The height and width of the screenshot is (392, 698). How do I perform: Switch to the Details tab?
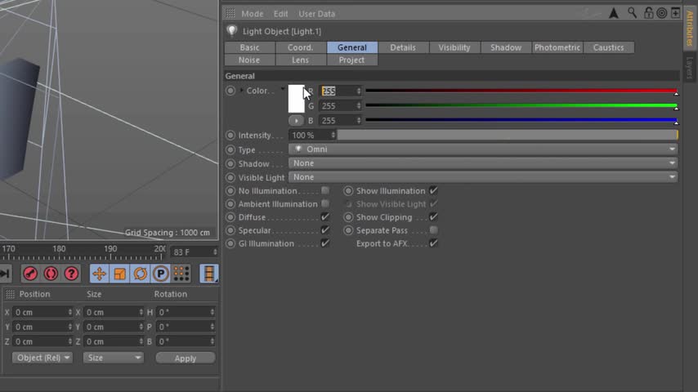pyautogui.click(x=403, y=47)
